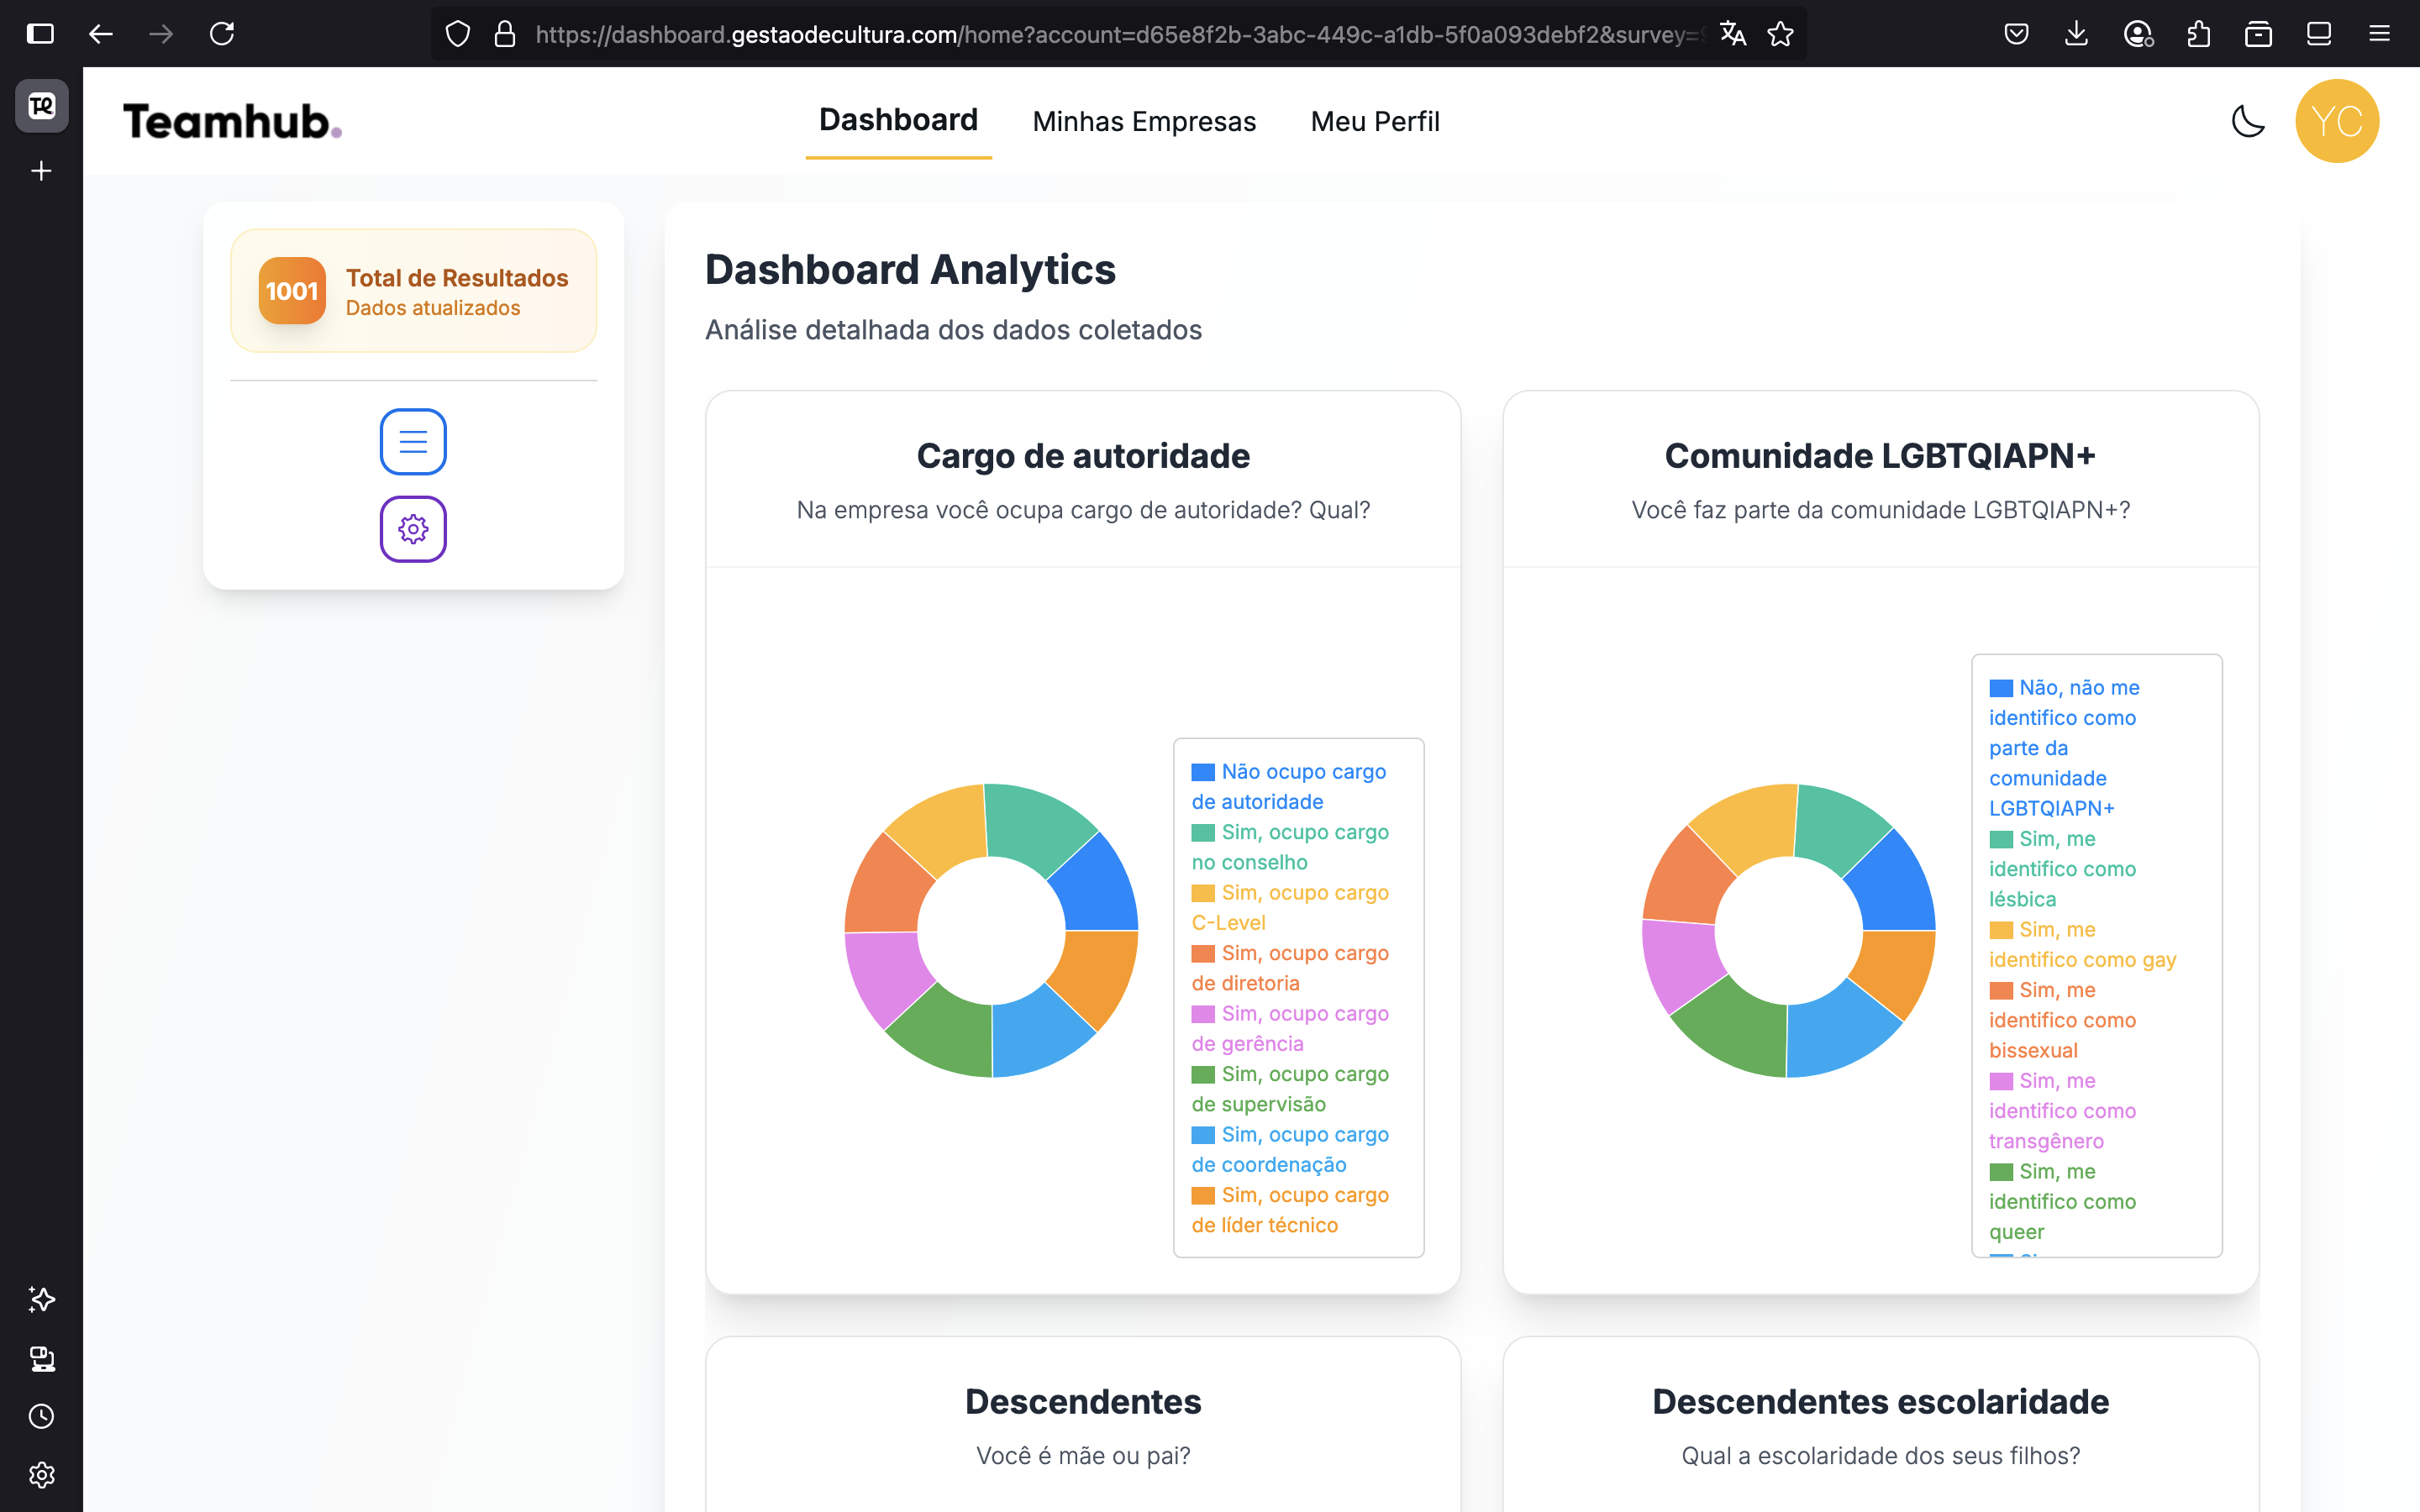Click the history clock icon in left sidebar
2420x1512 pixels.
pos(41,1415)
